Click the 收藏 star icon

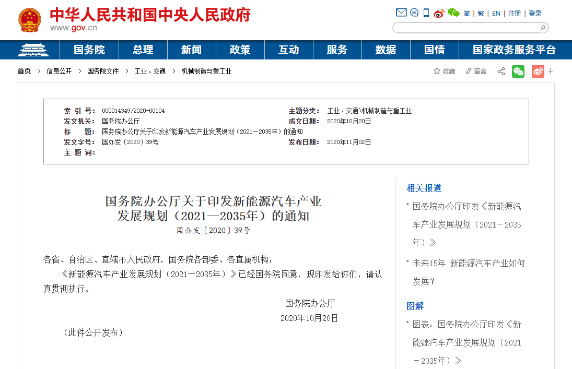coord(437,71)
